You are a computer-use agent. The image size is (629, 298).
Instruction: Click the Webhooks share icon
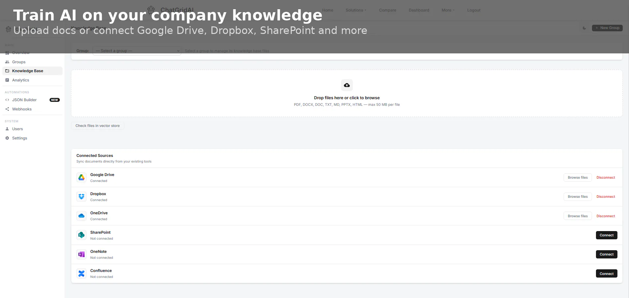pos(7,109)
